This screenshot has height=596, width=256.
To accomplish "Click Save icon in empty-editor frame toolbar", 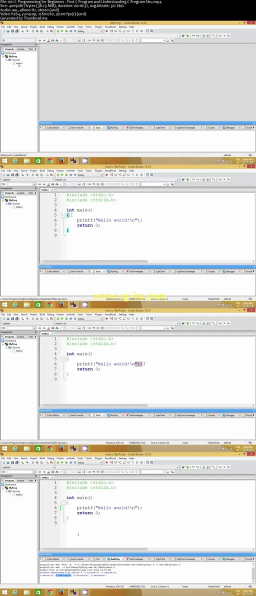I will pyautogui.click(x=11, y=31).
